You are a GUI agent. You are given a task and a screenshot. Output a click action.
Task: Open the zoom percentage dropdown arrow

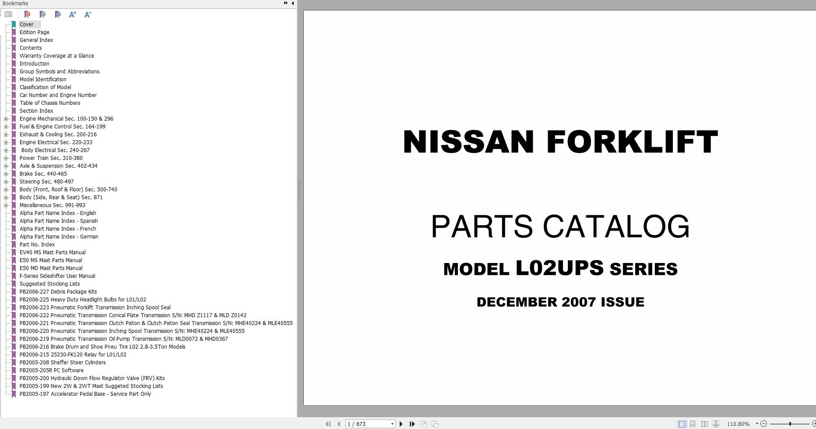pyautogui.click(x=757, y=424)
